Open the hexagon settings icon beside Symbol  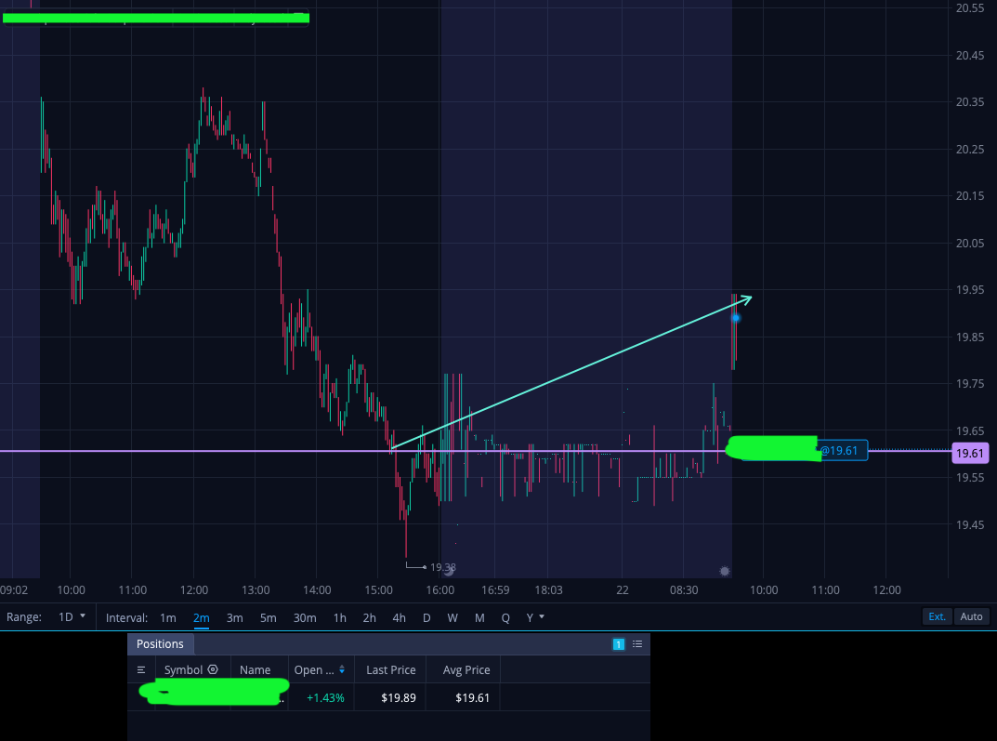pyautogui.click(x=213, y=669)
